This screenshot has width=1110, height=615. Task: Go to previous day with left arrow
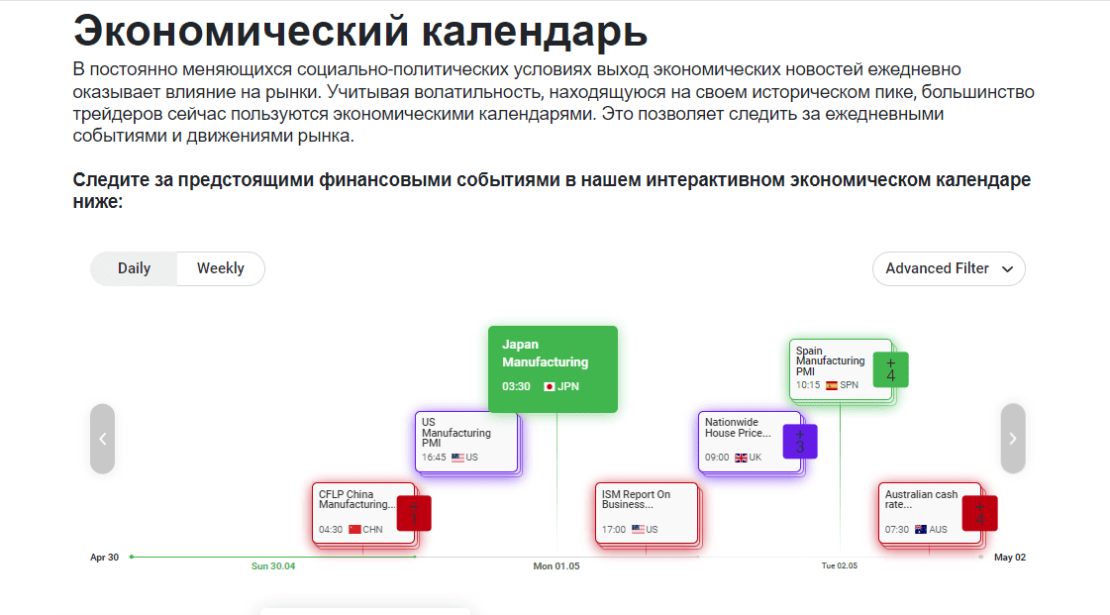click(103, 439)
